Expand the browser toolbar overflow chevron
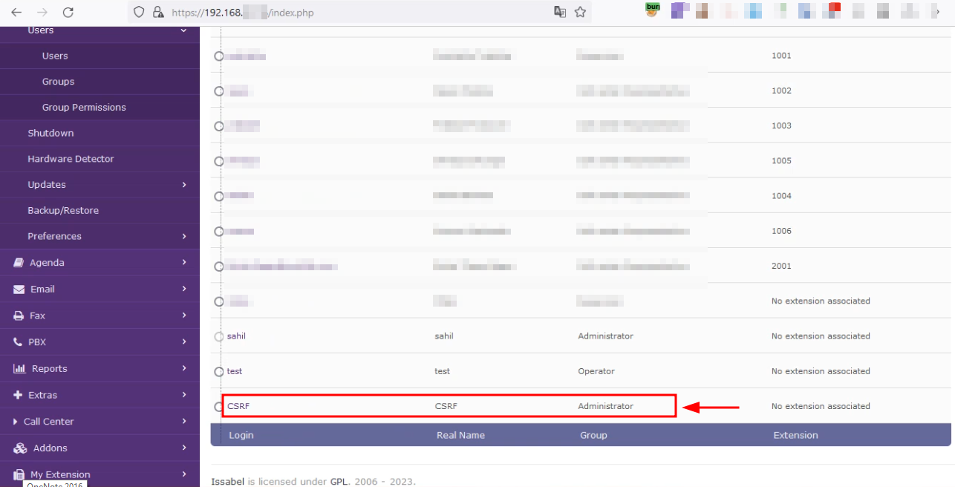The height and width of the screenshot is (487, 955). tap(937, 12)
